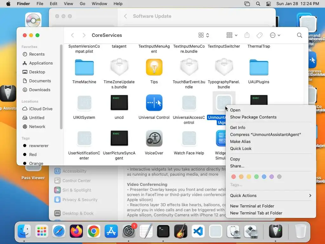Expand the Quick Actions submenu

click(271, 195)
